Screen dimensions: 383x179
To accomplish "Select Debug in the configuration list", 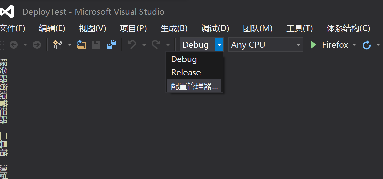I will point(184,59).
